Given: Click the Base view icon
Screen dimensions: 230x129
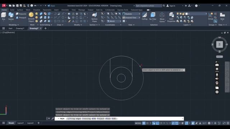Looking at the screenshot, I should [222, 16].
